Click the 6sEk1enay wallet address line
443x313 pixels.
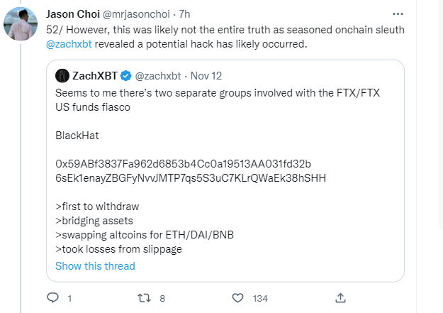(x=190, y=177)
